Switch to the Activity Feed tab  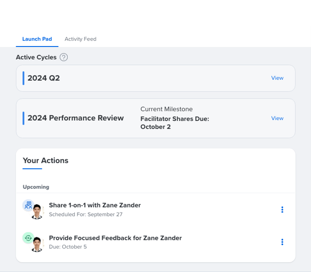80,39
